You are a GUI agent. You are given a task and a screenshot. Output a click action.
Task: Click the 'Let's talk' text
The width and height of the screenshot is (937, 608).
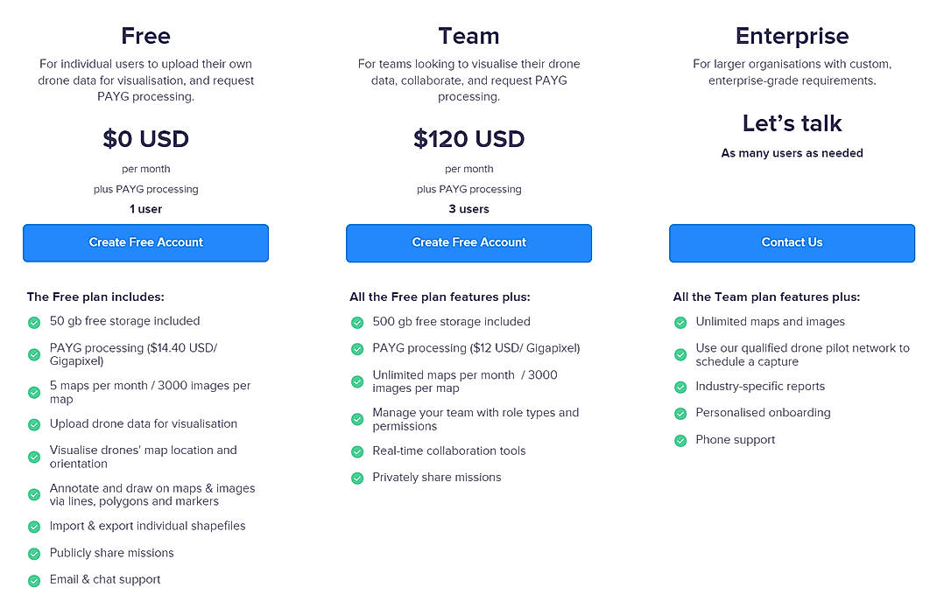point(792,123)
